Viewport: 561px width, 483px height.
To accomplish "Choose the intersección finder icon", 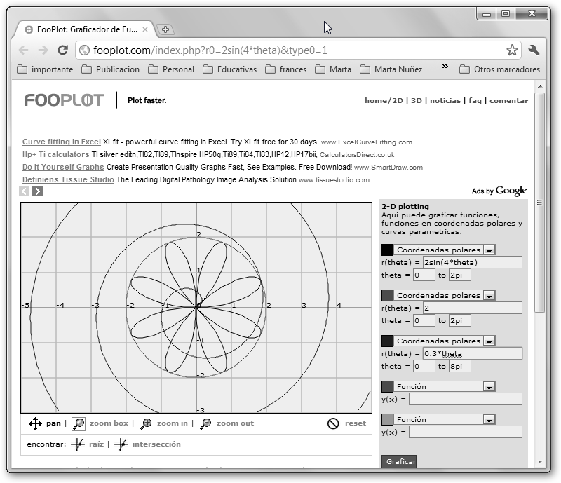I will pyautogui.click(x=121, y=444).
